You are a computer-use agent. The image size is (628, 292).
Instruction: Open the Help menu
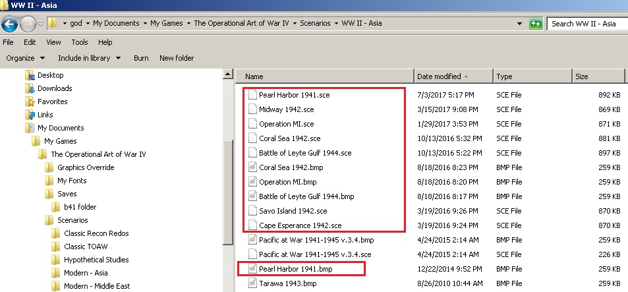click(105, 42)
